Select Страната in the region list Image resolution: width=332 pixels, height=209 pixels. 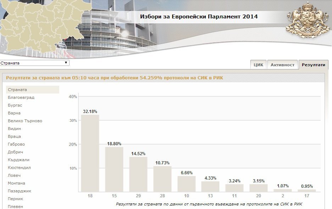tap(33, 90)
